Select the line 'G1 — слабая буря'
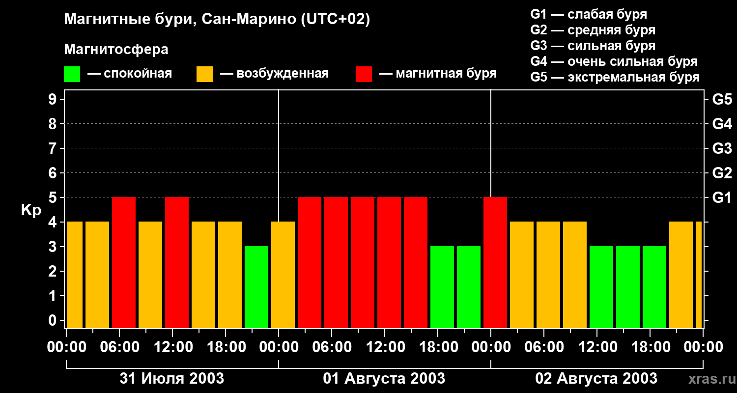The width and height of the screenshot is (737, 393). point(589,14)
